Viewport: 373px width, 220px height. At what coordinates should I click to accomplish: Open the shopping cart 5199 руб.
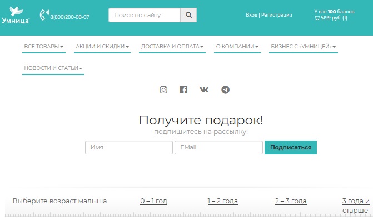(x=331, y=18)
